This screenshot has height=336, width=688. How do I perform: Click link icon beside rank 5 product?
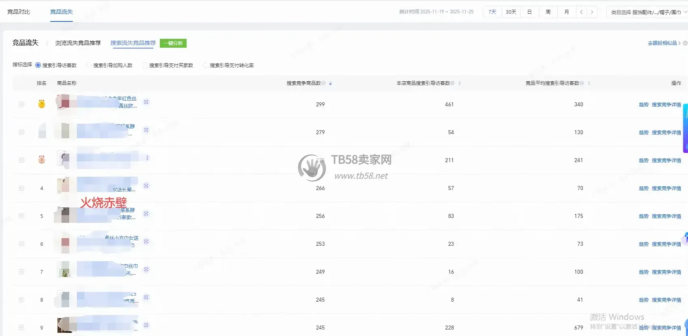146,213
